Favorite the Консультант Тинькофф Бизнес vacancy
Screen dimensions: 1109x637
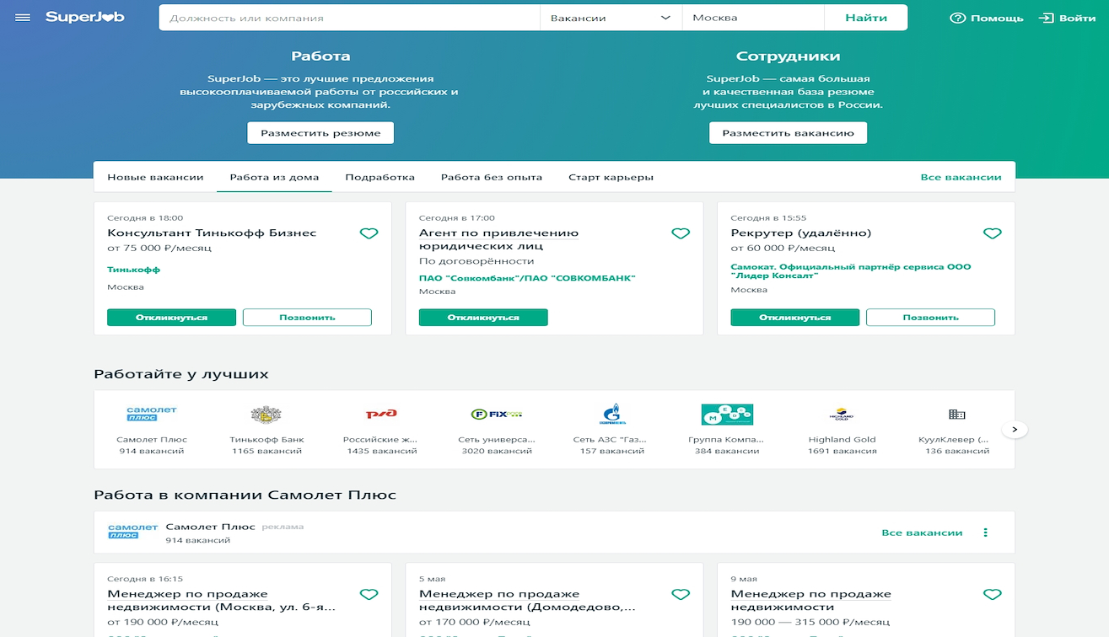(x=369, y=233)
